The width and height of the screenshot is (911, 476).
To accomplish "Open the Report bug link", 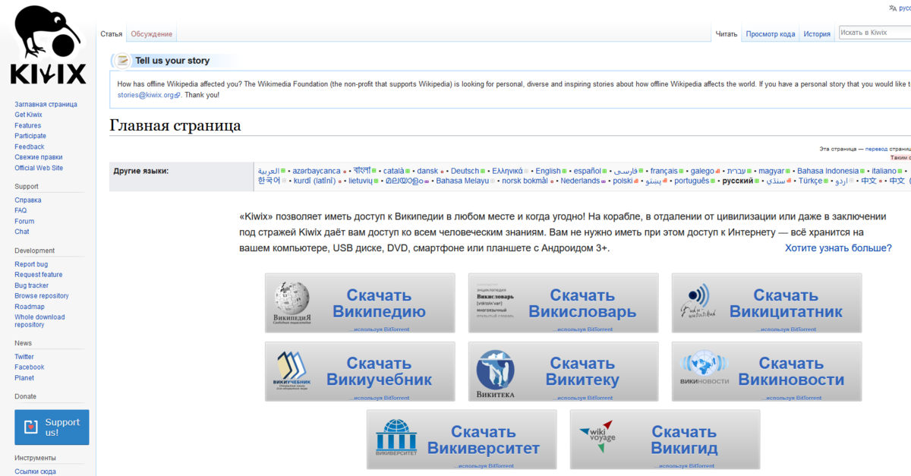I will pos(31,264).
